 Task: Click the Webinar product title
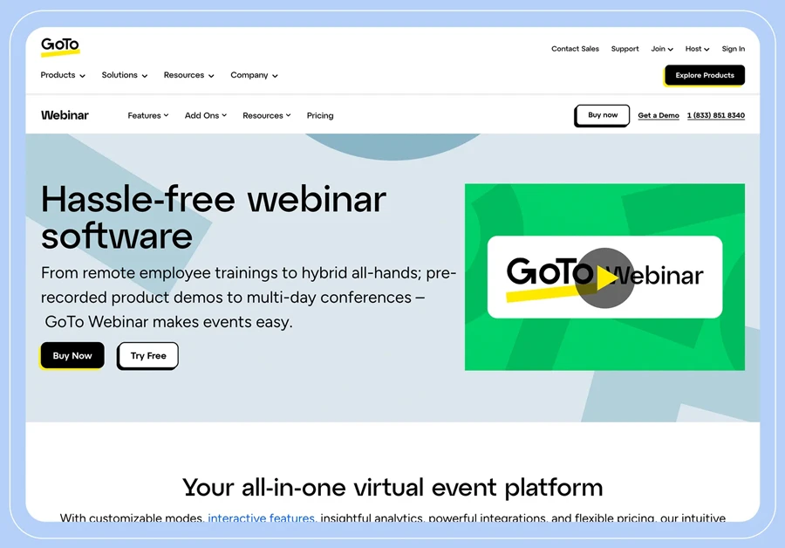pyautogui.click(x=65, y=115)
